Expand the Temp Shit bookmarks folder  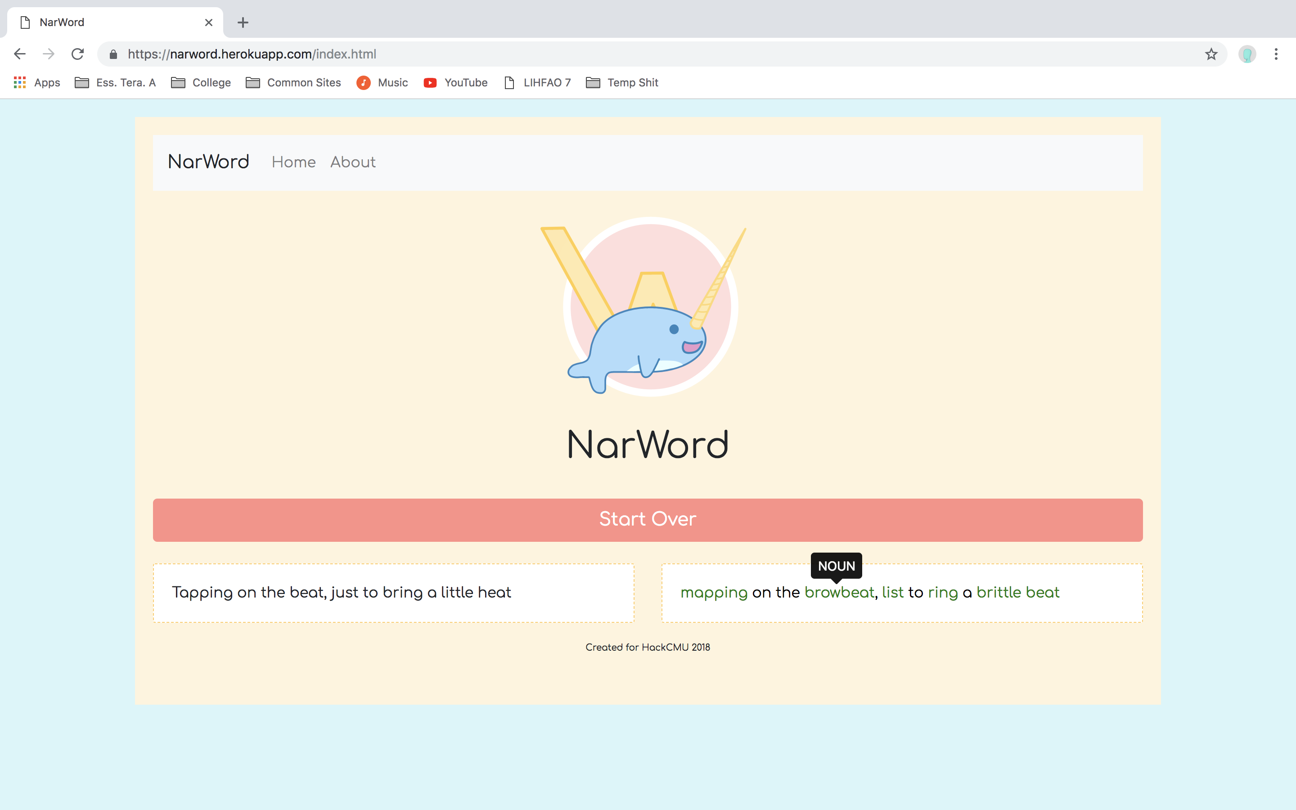coord(622,82)
